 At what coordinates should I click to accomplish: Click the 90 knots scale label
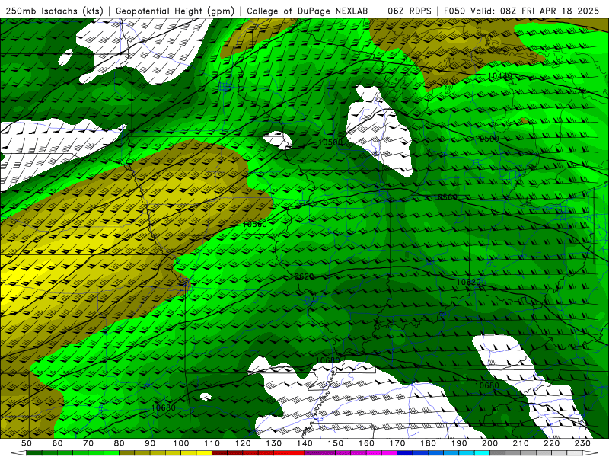(150, 443)
